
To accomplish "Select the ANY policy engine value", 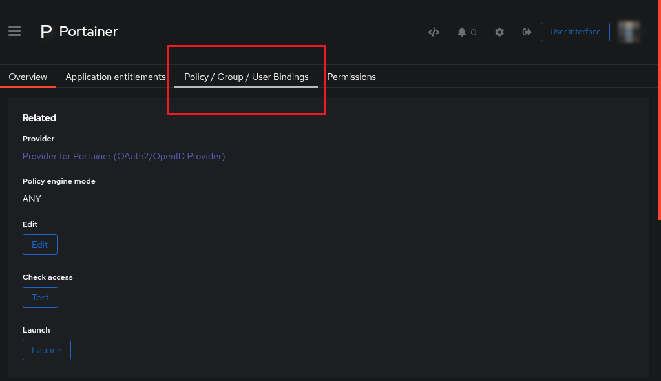I will [x=32, y=199].
